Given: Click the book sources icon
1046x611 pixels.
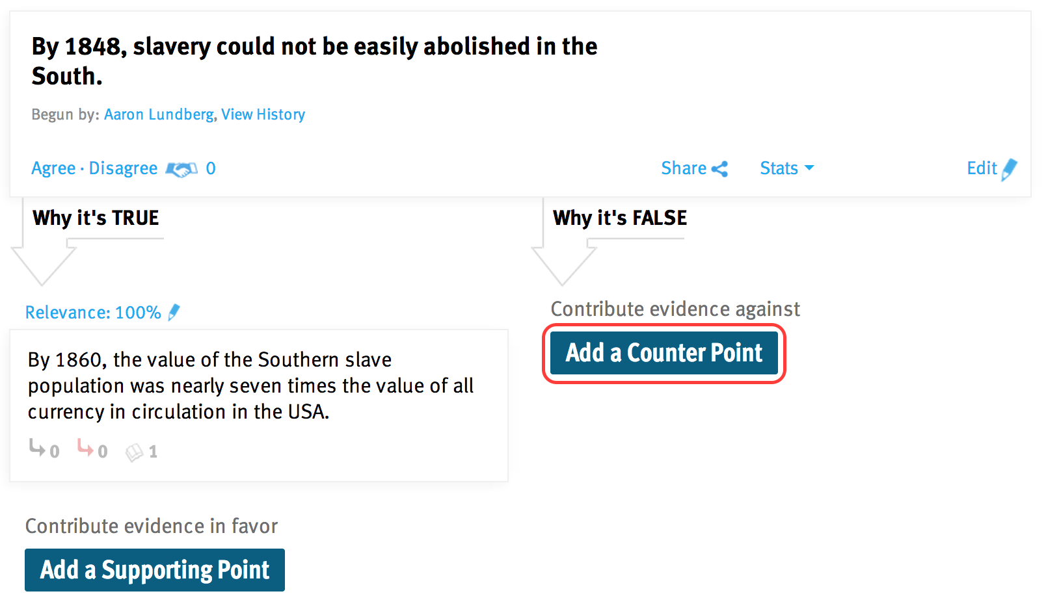Looking at the screenshot, I should (x=134, y=452).
